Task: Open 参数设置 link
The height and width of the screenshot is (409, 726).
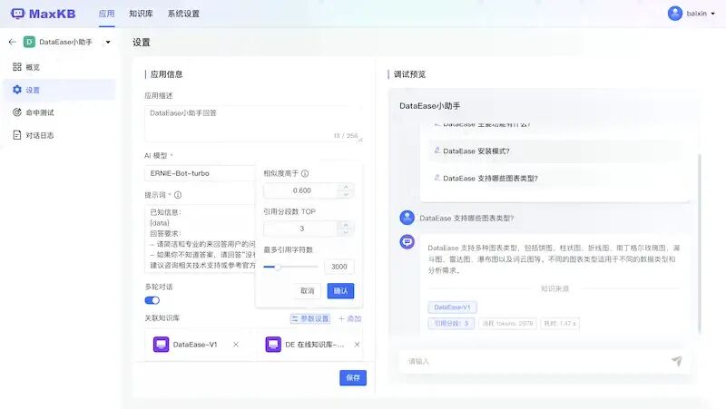Action: tap(310, 318)
